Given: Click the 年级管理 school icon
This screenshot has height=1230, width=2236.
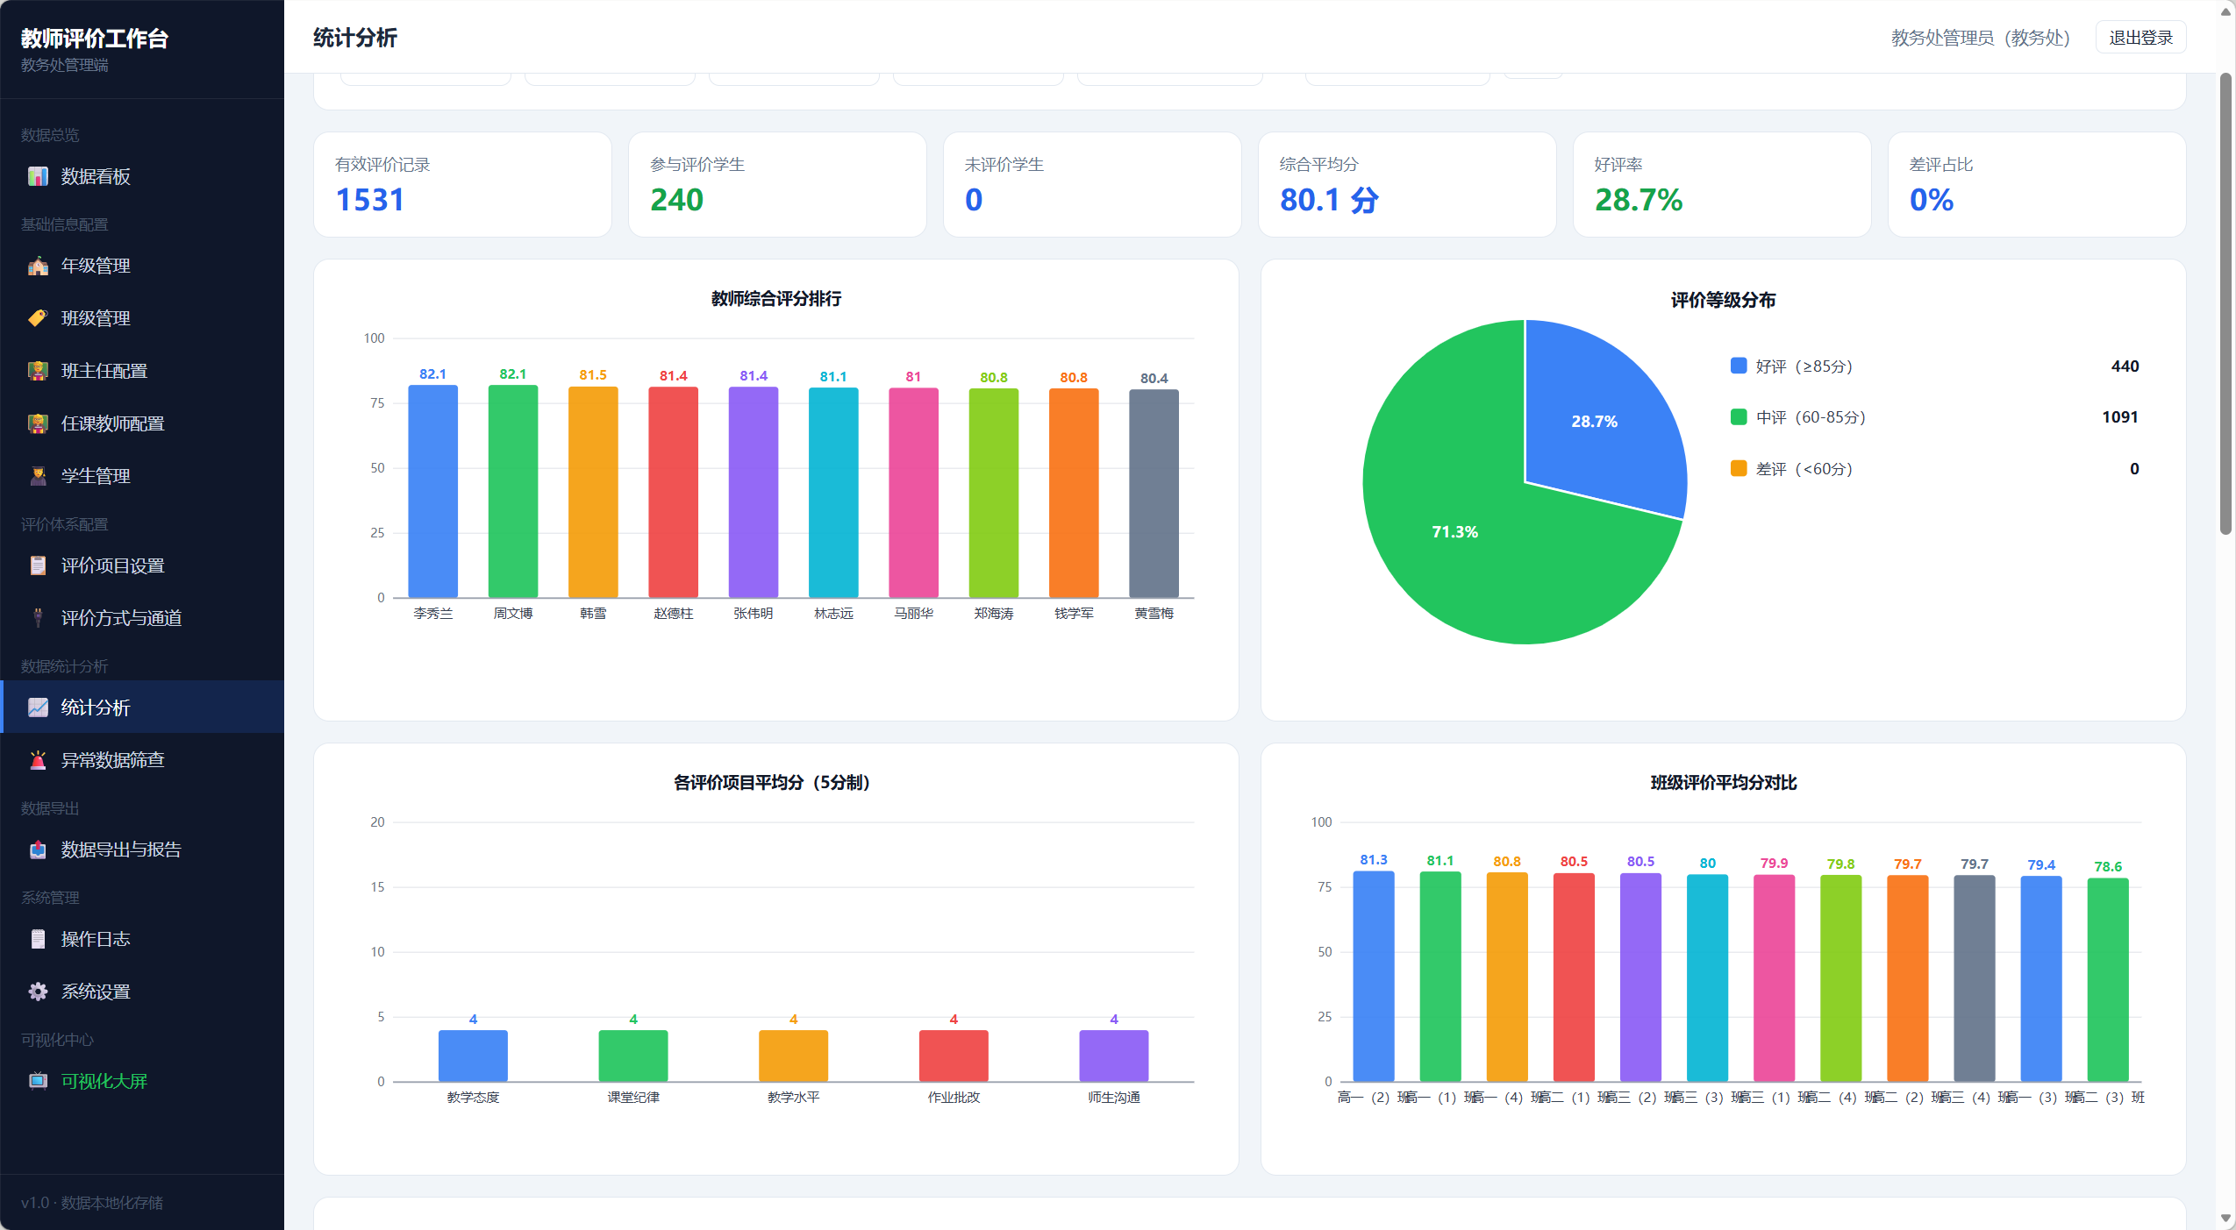Looking at the screenshot, I should click(x=38, y=266).
